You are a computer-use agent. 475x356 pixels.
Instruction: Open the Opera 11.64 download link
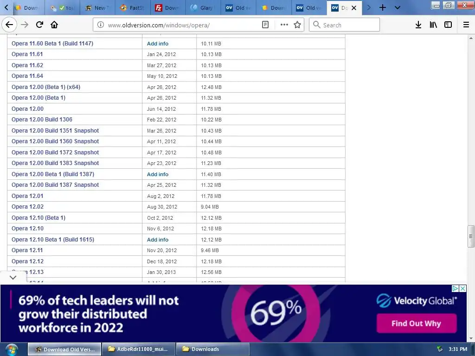point(27,76)
